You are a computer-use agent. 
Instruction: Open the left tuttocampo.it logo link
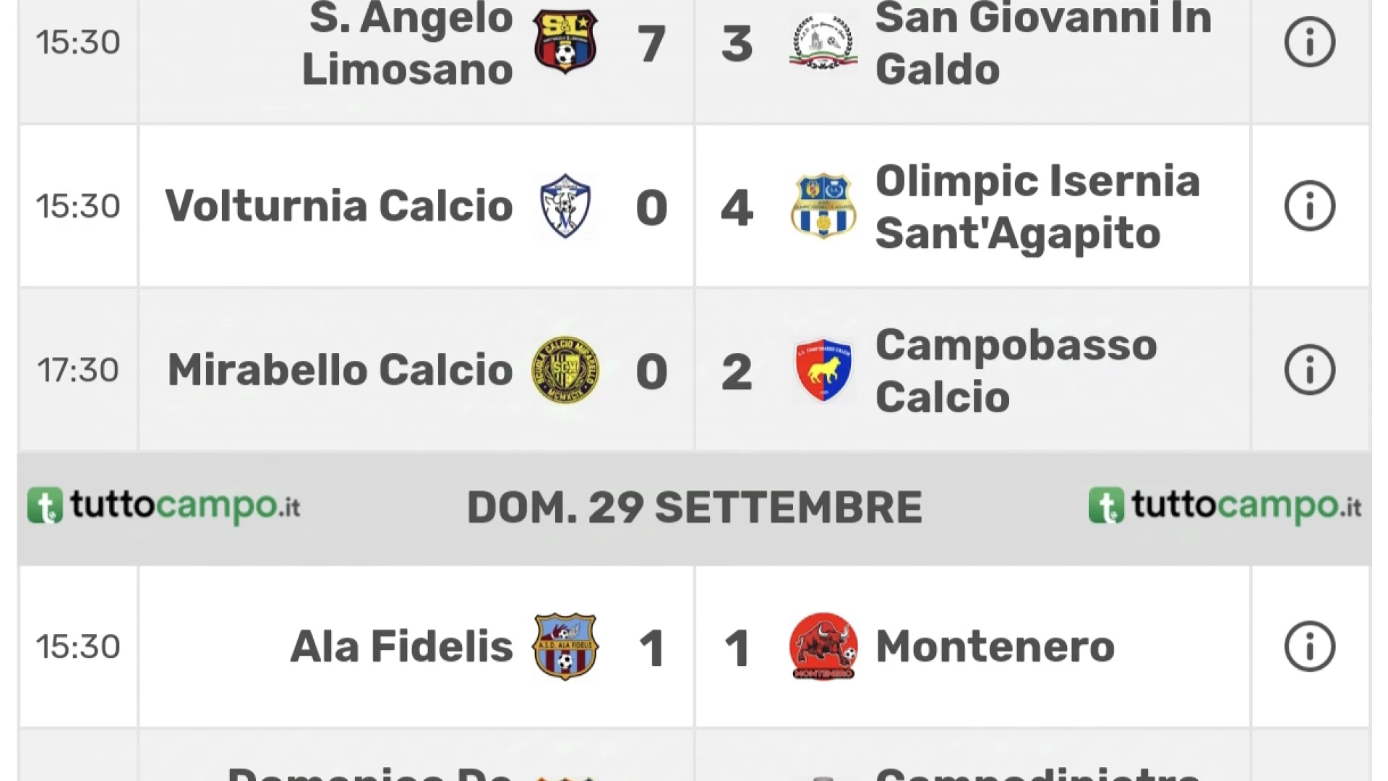[x=163, y=505]
